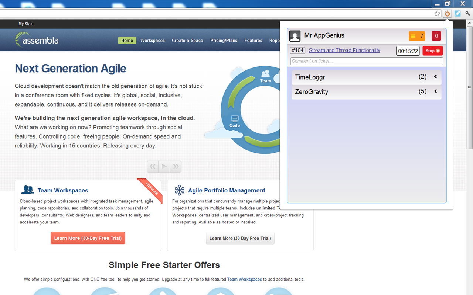Open Pricing/Plans nav item
473x295 pixels.
pyautogui.click(x=224, y=41)
